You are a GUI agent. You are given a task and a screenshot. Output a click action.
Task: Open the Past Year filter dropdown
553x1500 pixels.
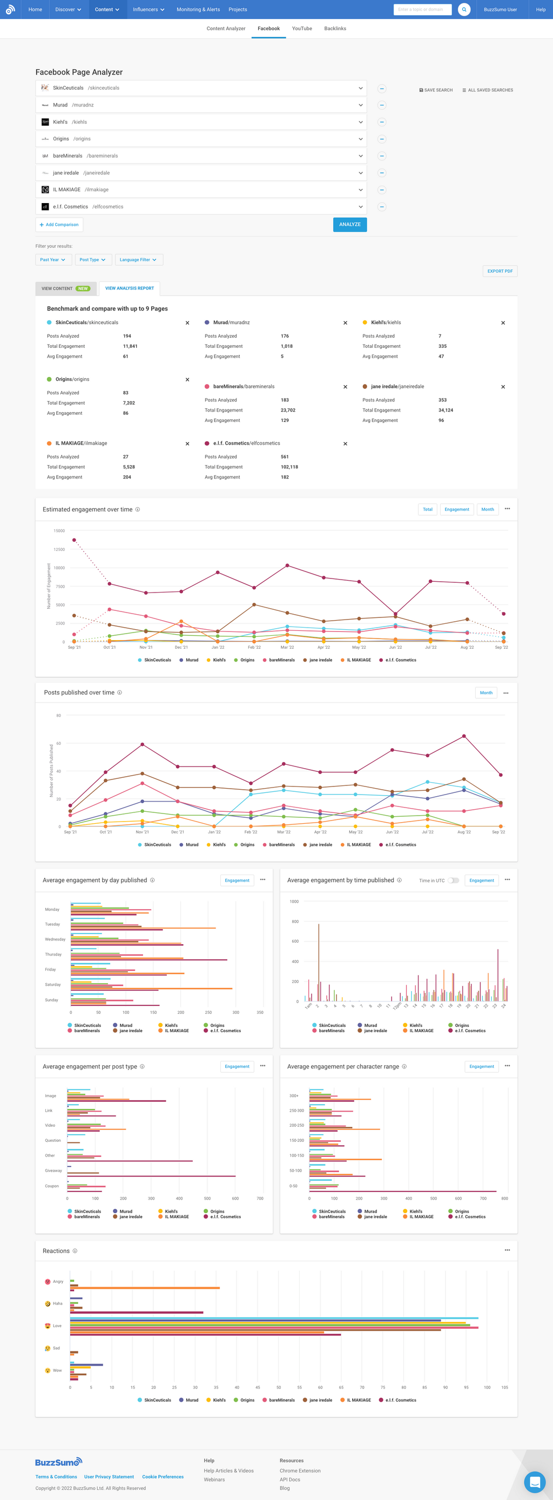[x=53, y=260]
